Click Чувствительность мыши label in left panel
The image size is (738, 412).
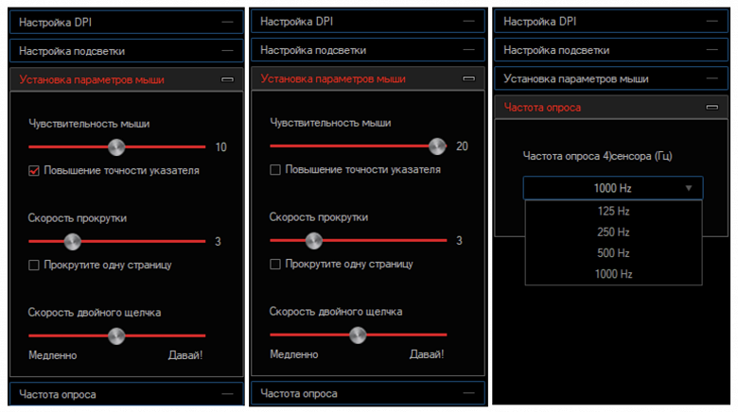[89, 124]
